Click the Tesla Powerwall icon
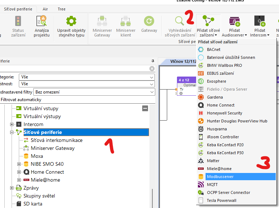The width and height of the screenshot is (279, 208). [201, 200]
